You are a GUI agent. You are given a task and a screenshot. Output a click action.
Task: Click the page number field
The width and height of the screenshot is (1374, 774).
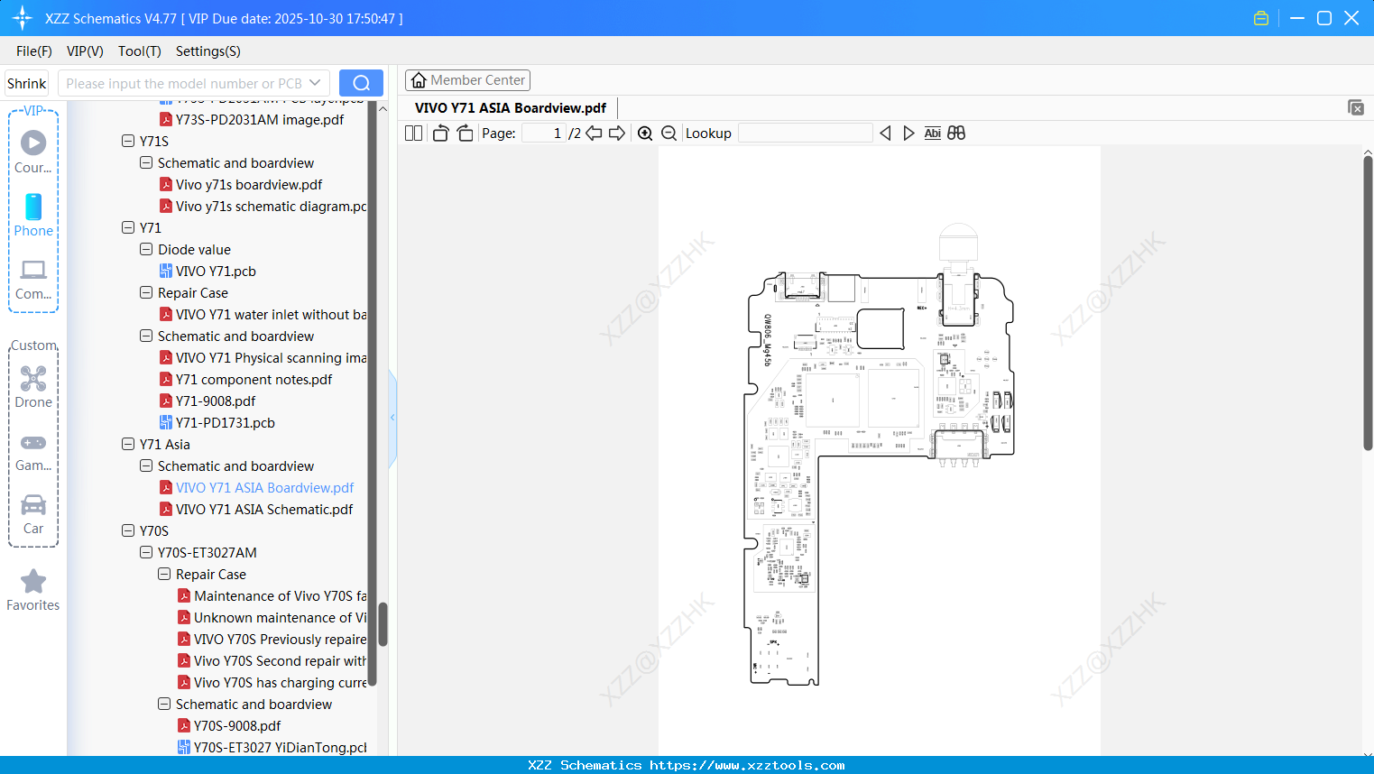click(543, 133)
